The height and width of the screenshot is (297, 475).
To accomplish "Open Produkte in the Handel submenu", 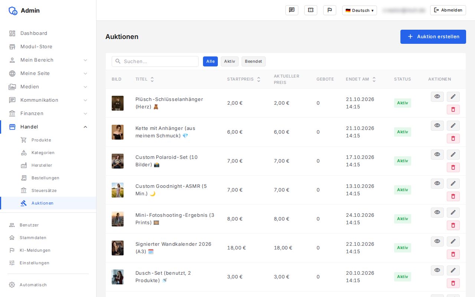I will 48,140.
